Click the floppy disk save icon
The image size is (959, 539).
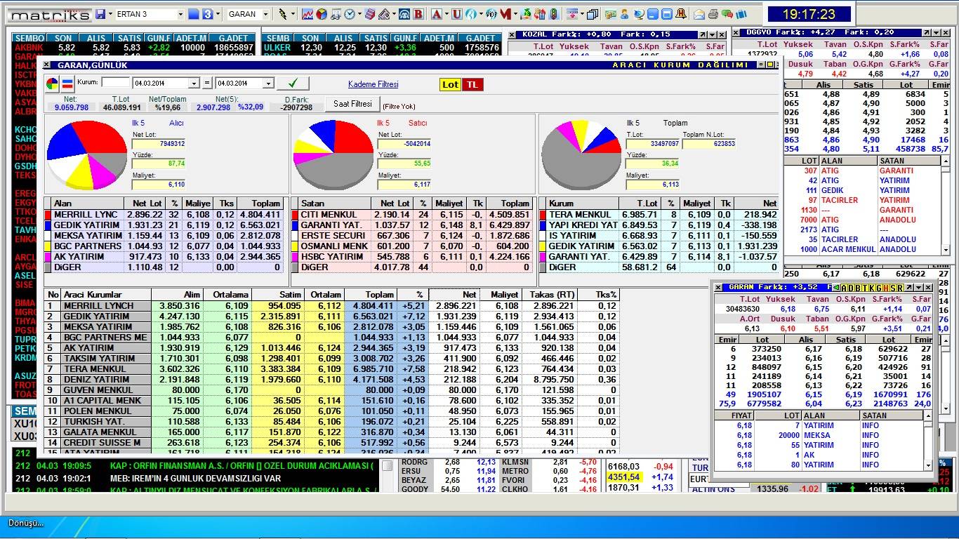(100, 14)
